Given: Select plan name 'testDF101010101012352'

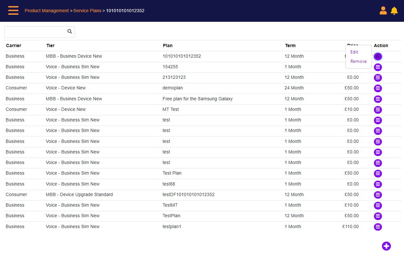Looking at the screenshot, I should tap(189, 194).
